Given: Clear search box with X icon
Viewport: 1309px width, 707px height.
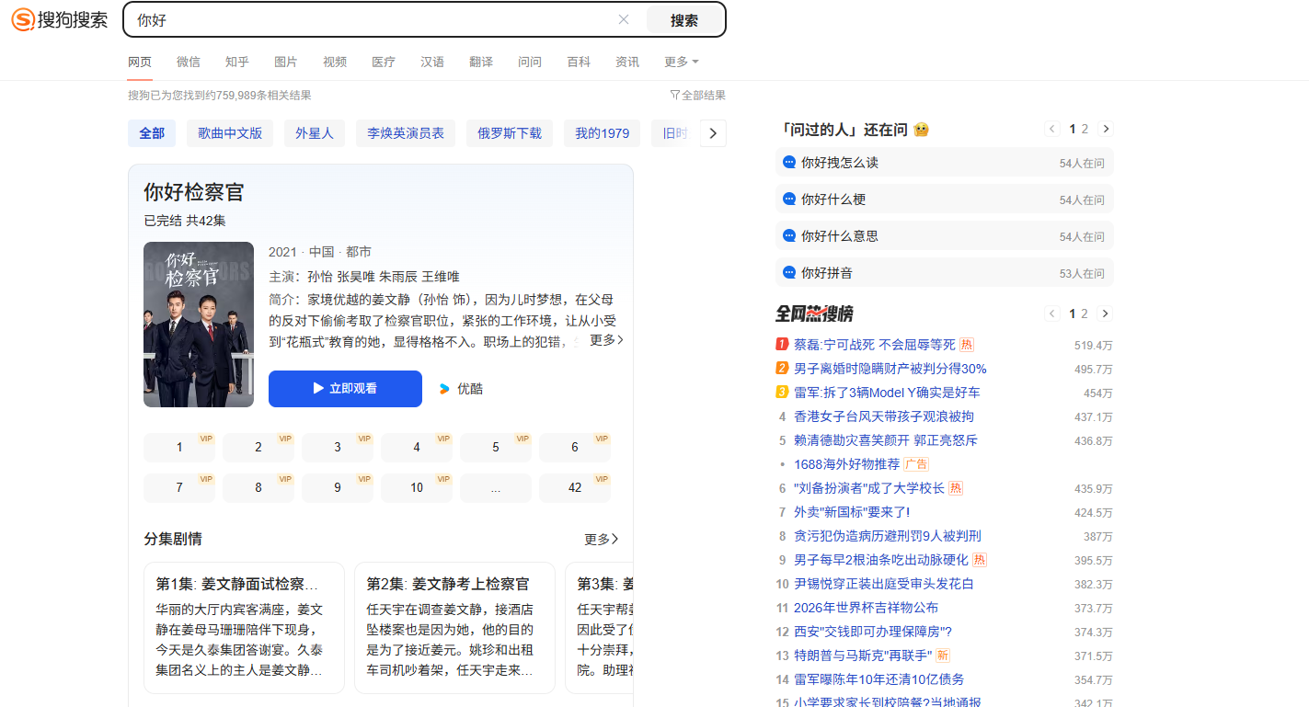Looking at the screenshot, I should [624, 19].
